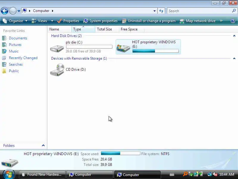Open Public folder in Favorite Links

[14, 71]
